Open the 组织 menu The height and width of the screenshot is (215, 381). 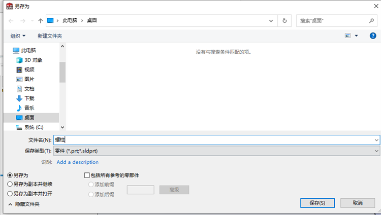point(18,36)
